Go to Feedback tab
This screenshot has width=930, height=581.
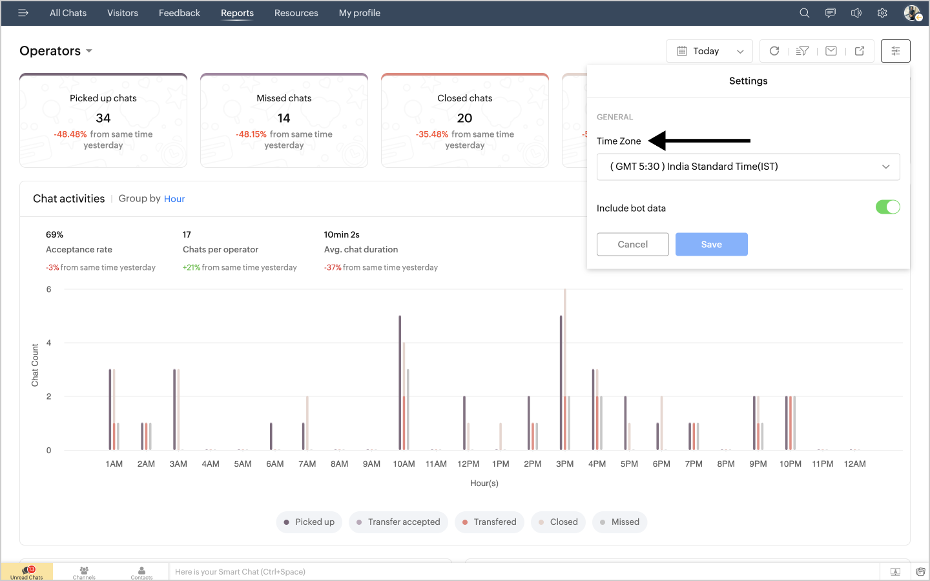(180, 13)
